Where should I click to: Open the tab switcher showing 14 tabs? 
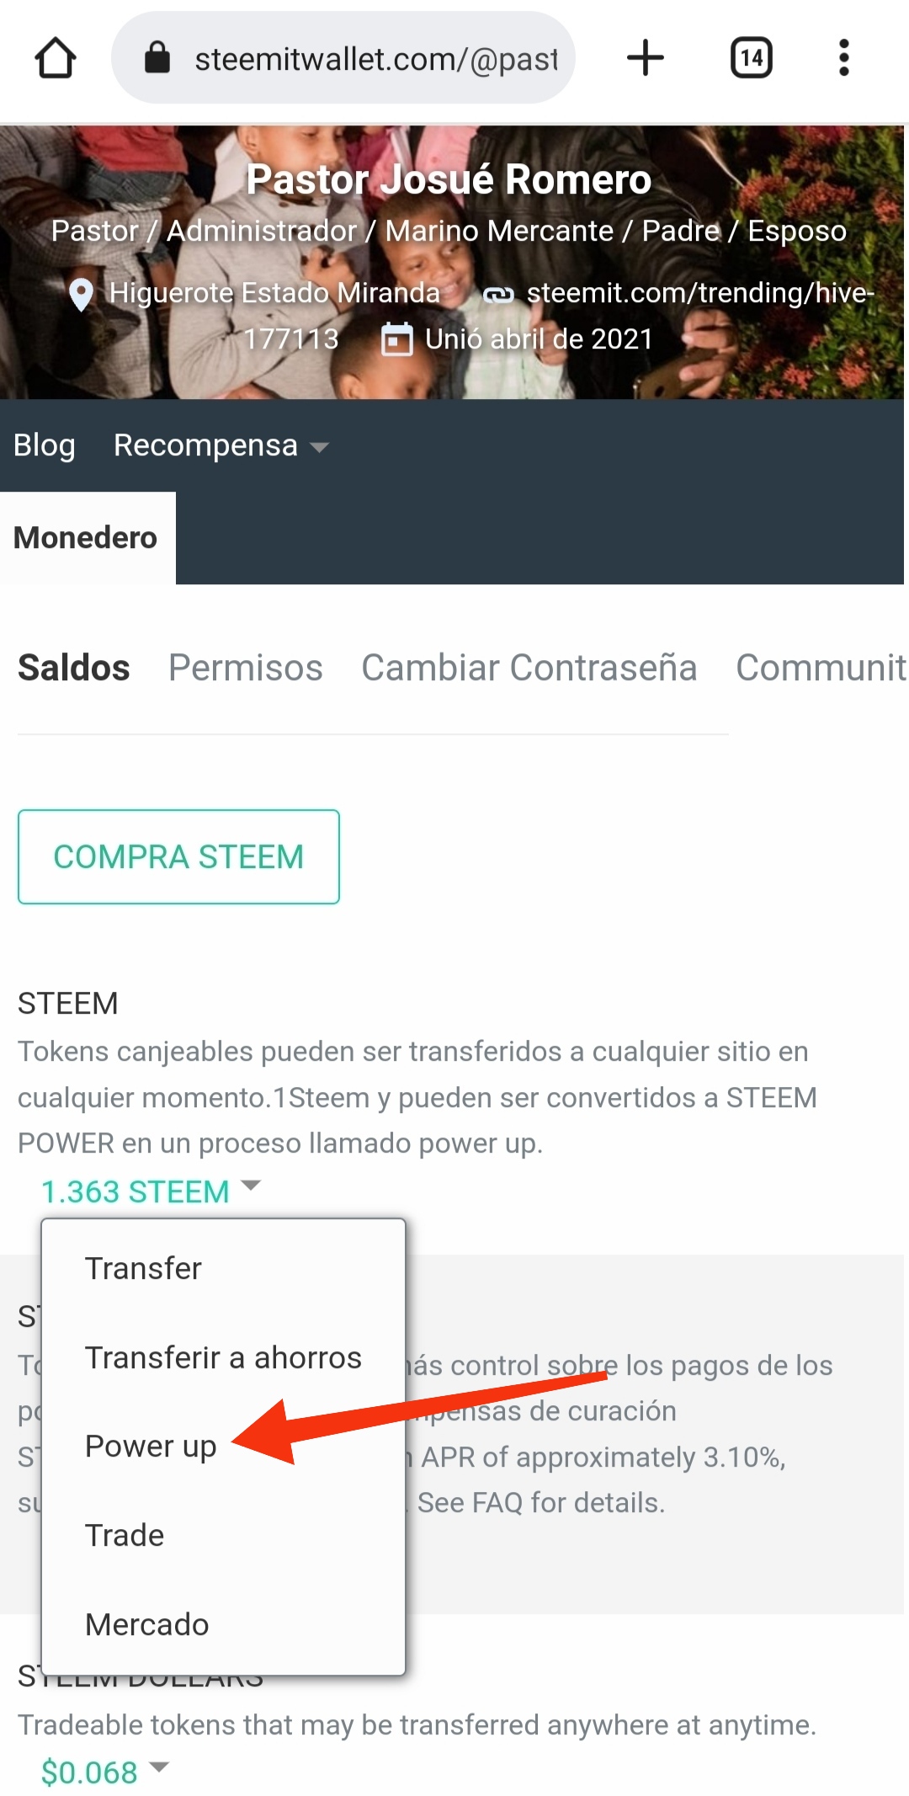[751, 58]
